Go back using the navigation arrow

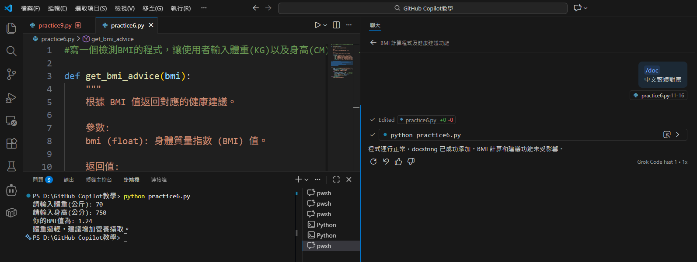(256, 8)
